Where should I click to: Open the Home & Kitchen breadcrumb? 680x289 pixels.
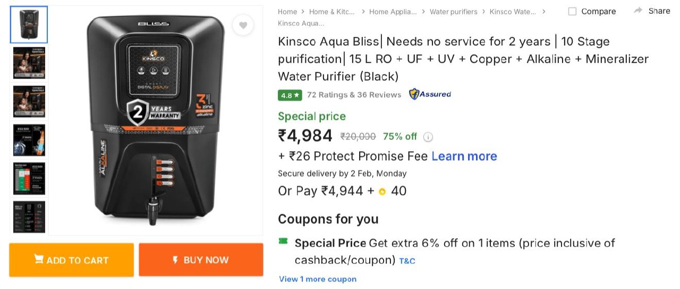coord(331,11)
